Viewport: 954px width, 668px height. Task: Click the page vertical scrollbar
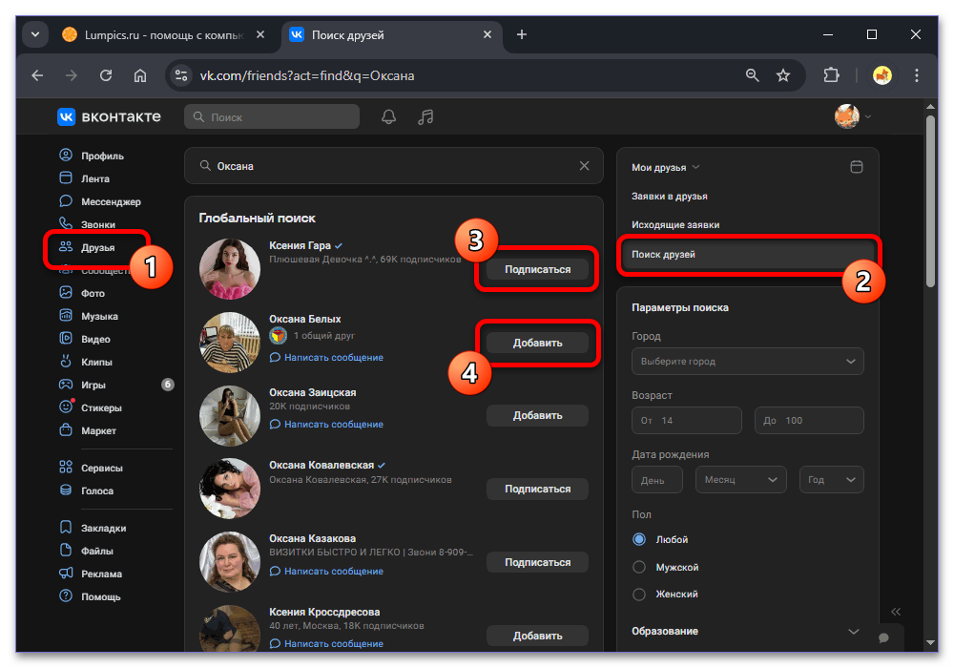(930, 200)
